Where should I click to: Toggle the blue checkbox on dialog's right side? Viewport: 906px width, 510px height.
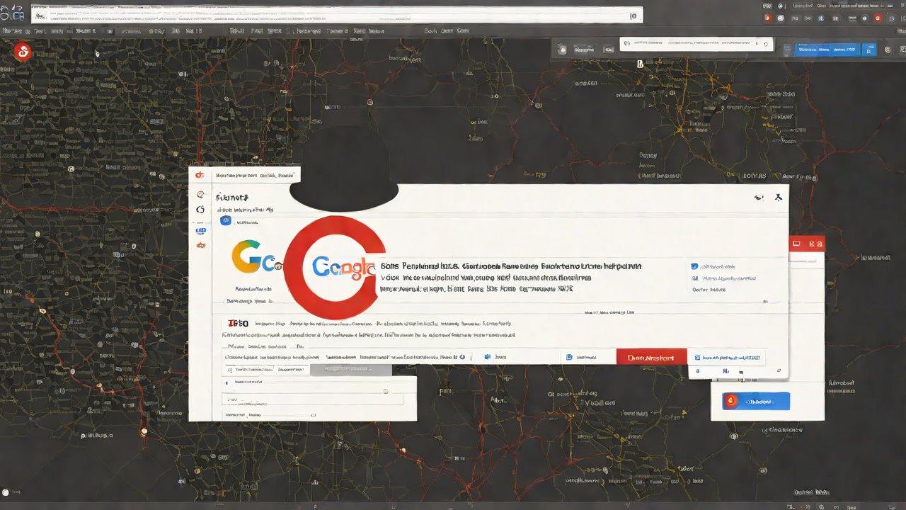(x=694, y=266)
